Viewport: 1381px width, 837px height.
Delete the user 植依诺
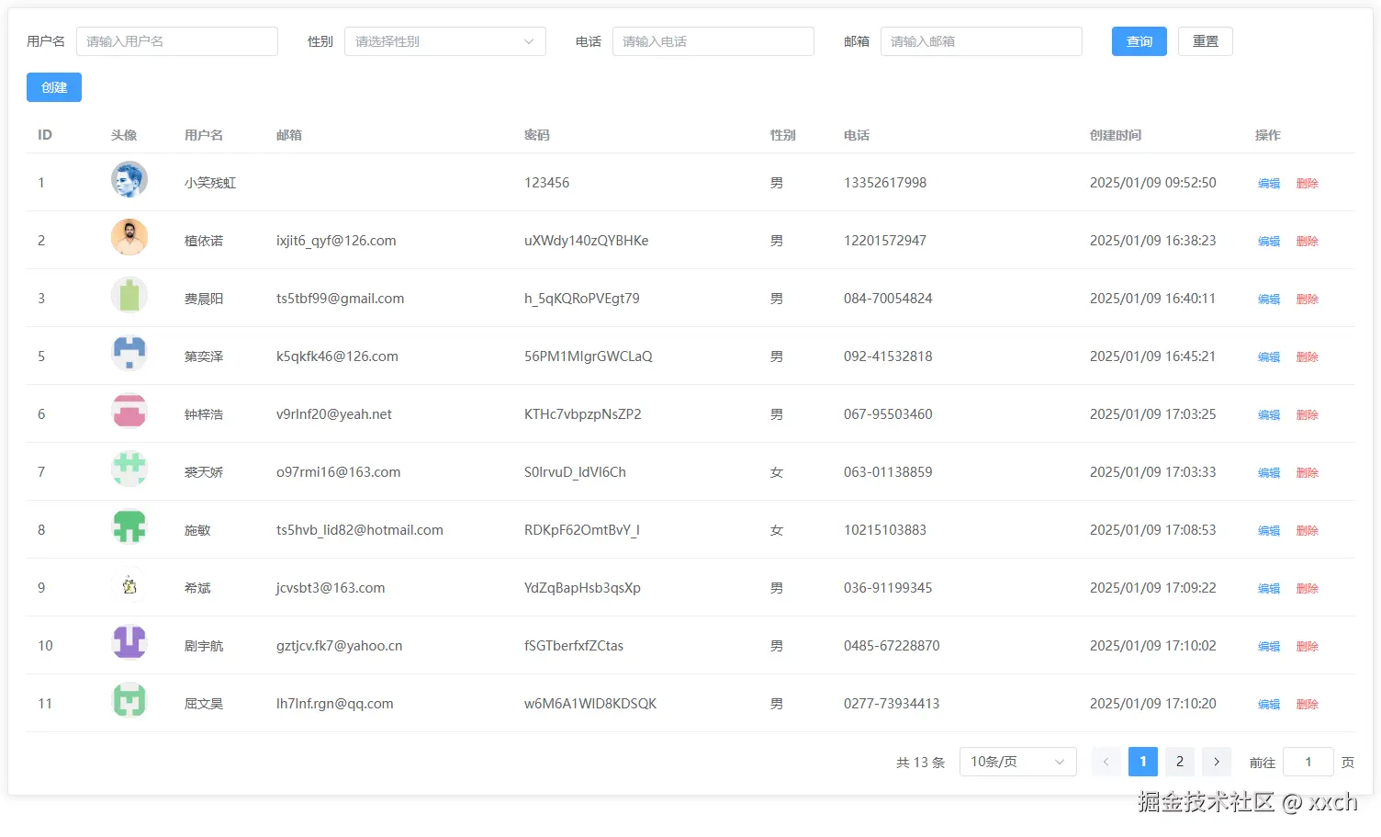point(1308,241)
